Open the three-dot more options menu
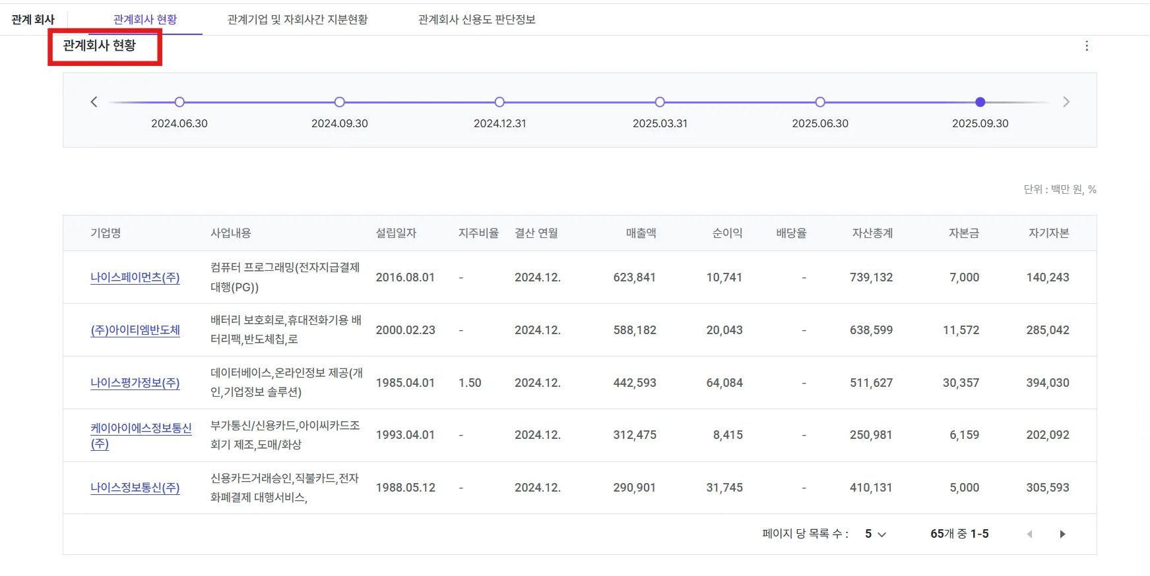 pyautogui.click(x=1087, y=46)
